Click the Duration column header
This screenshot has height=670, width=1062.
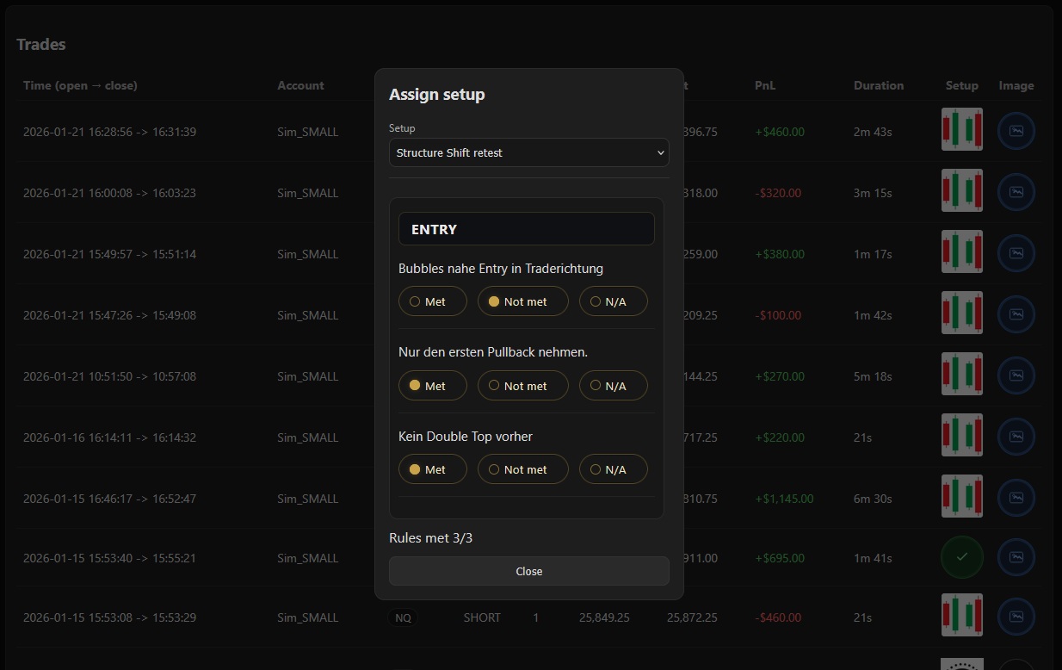tap(878, 85)
